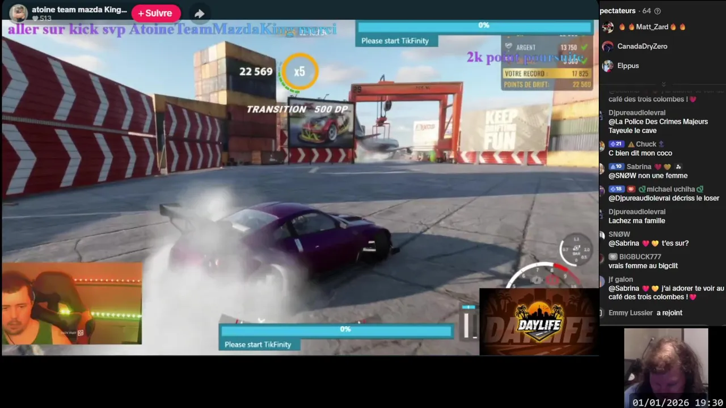This screenshot has height=408, width=726.
Task: Click the 'VOTRE RECORD 17 825' HUD row
Action: [x=547, y=74]
